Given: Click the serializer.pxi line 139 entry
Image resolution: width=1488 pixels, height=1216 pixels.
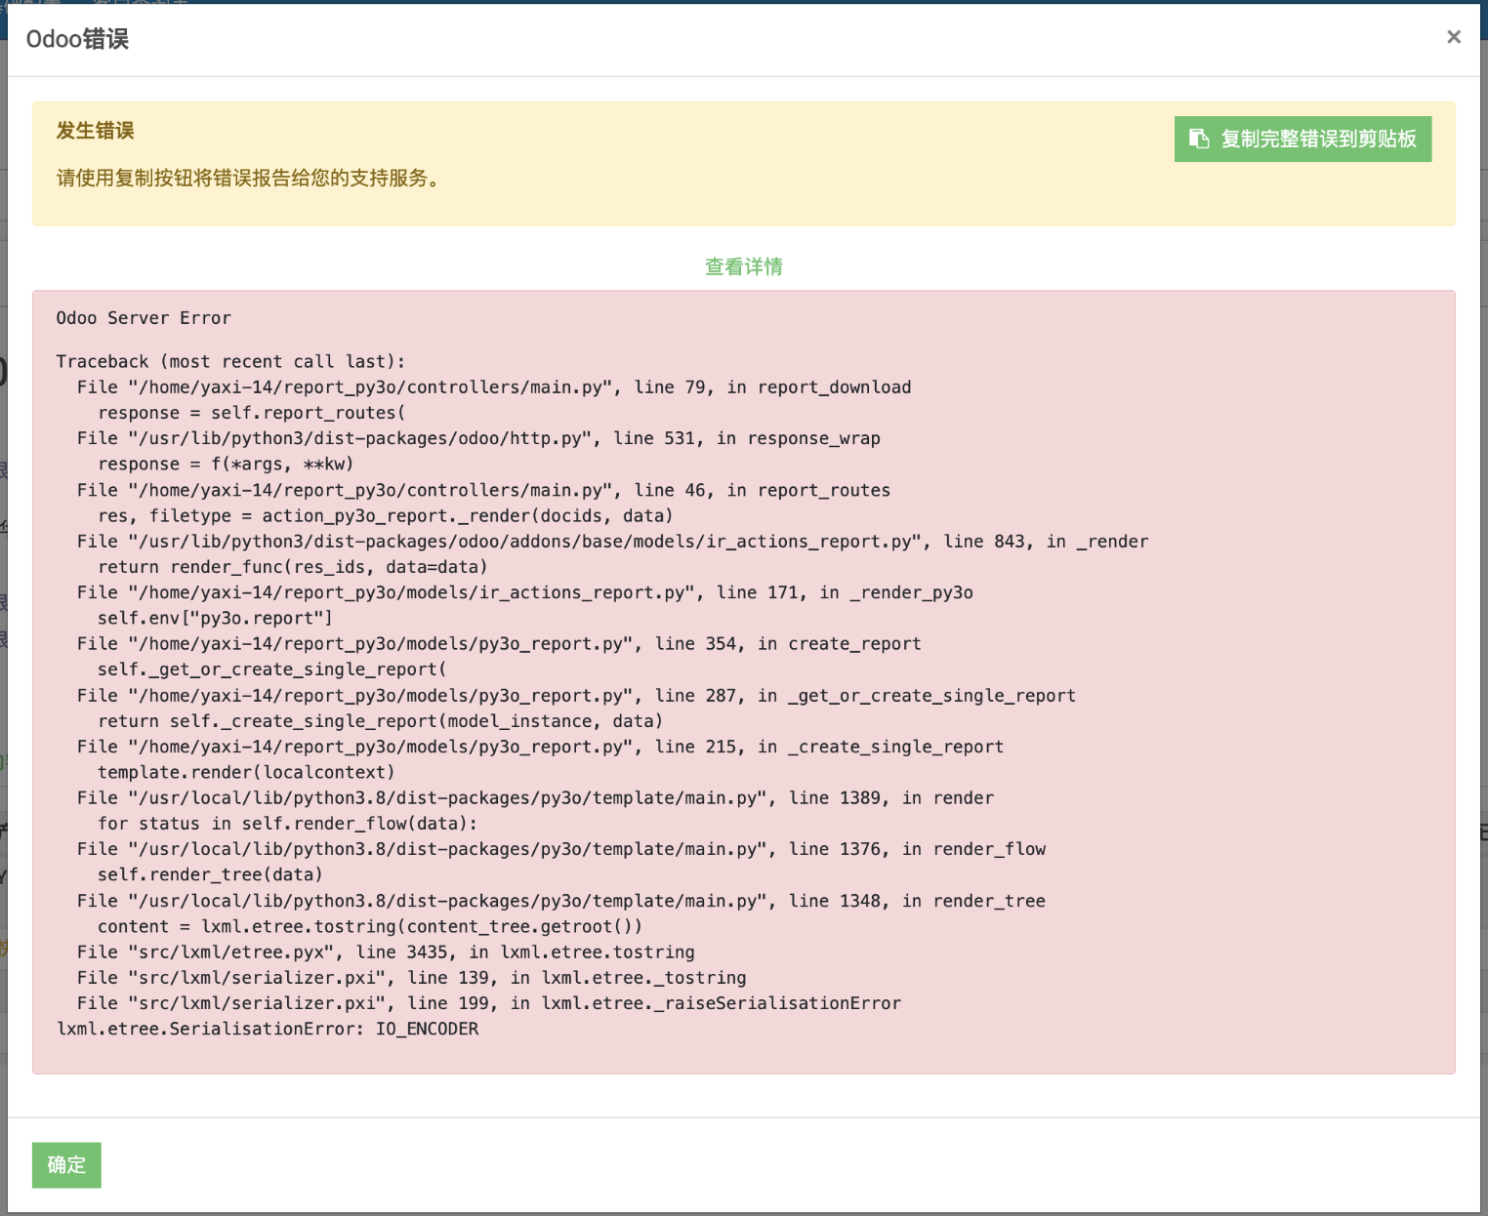Looking at the screenshot, I should coord(411,978).
